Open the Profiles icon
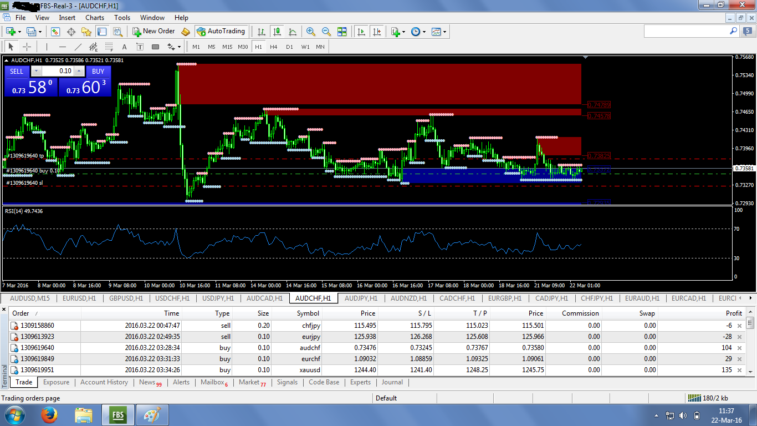 [x=31, y=32]
